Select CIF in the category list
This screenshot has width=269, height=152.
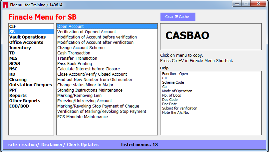click(31, 27)
